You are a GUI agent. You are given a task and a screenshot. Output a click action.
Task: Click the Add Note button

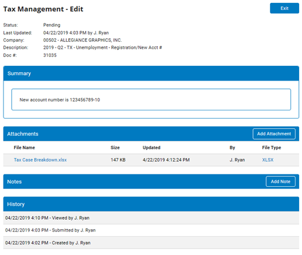pyautogui.click(x=280, y=182)
